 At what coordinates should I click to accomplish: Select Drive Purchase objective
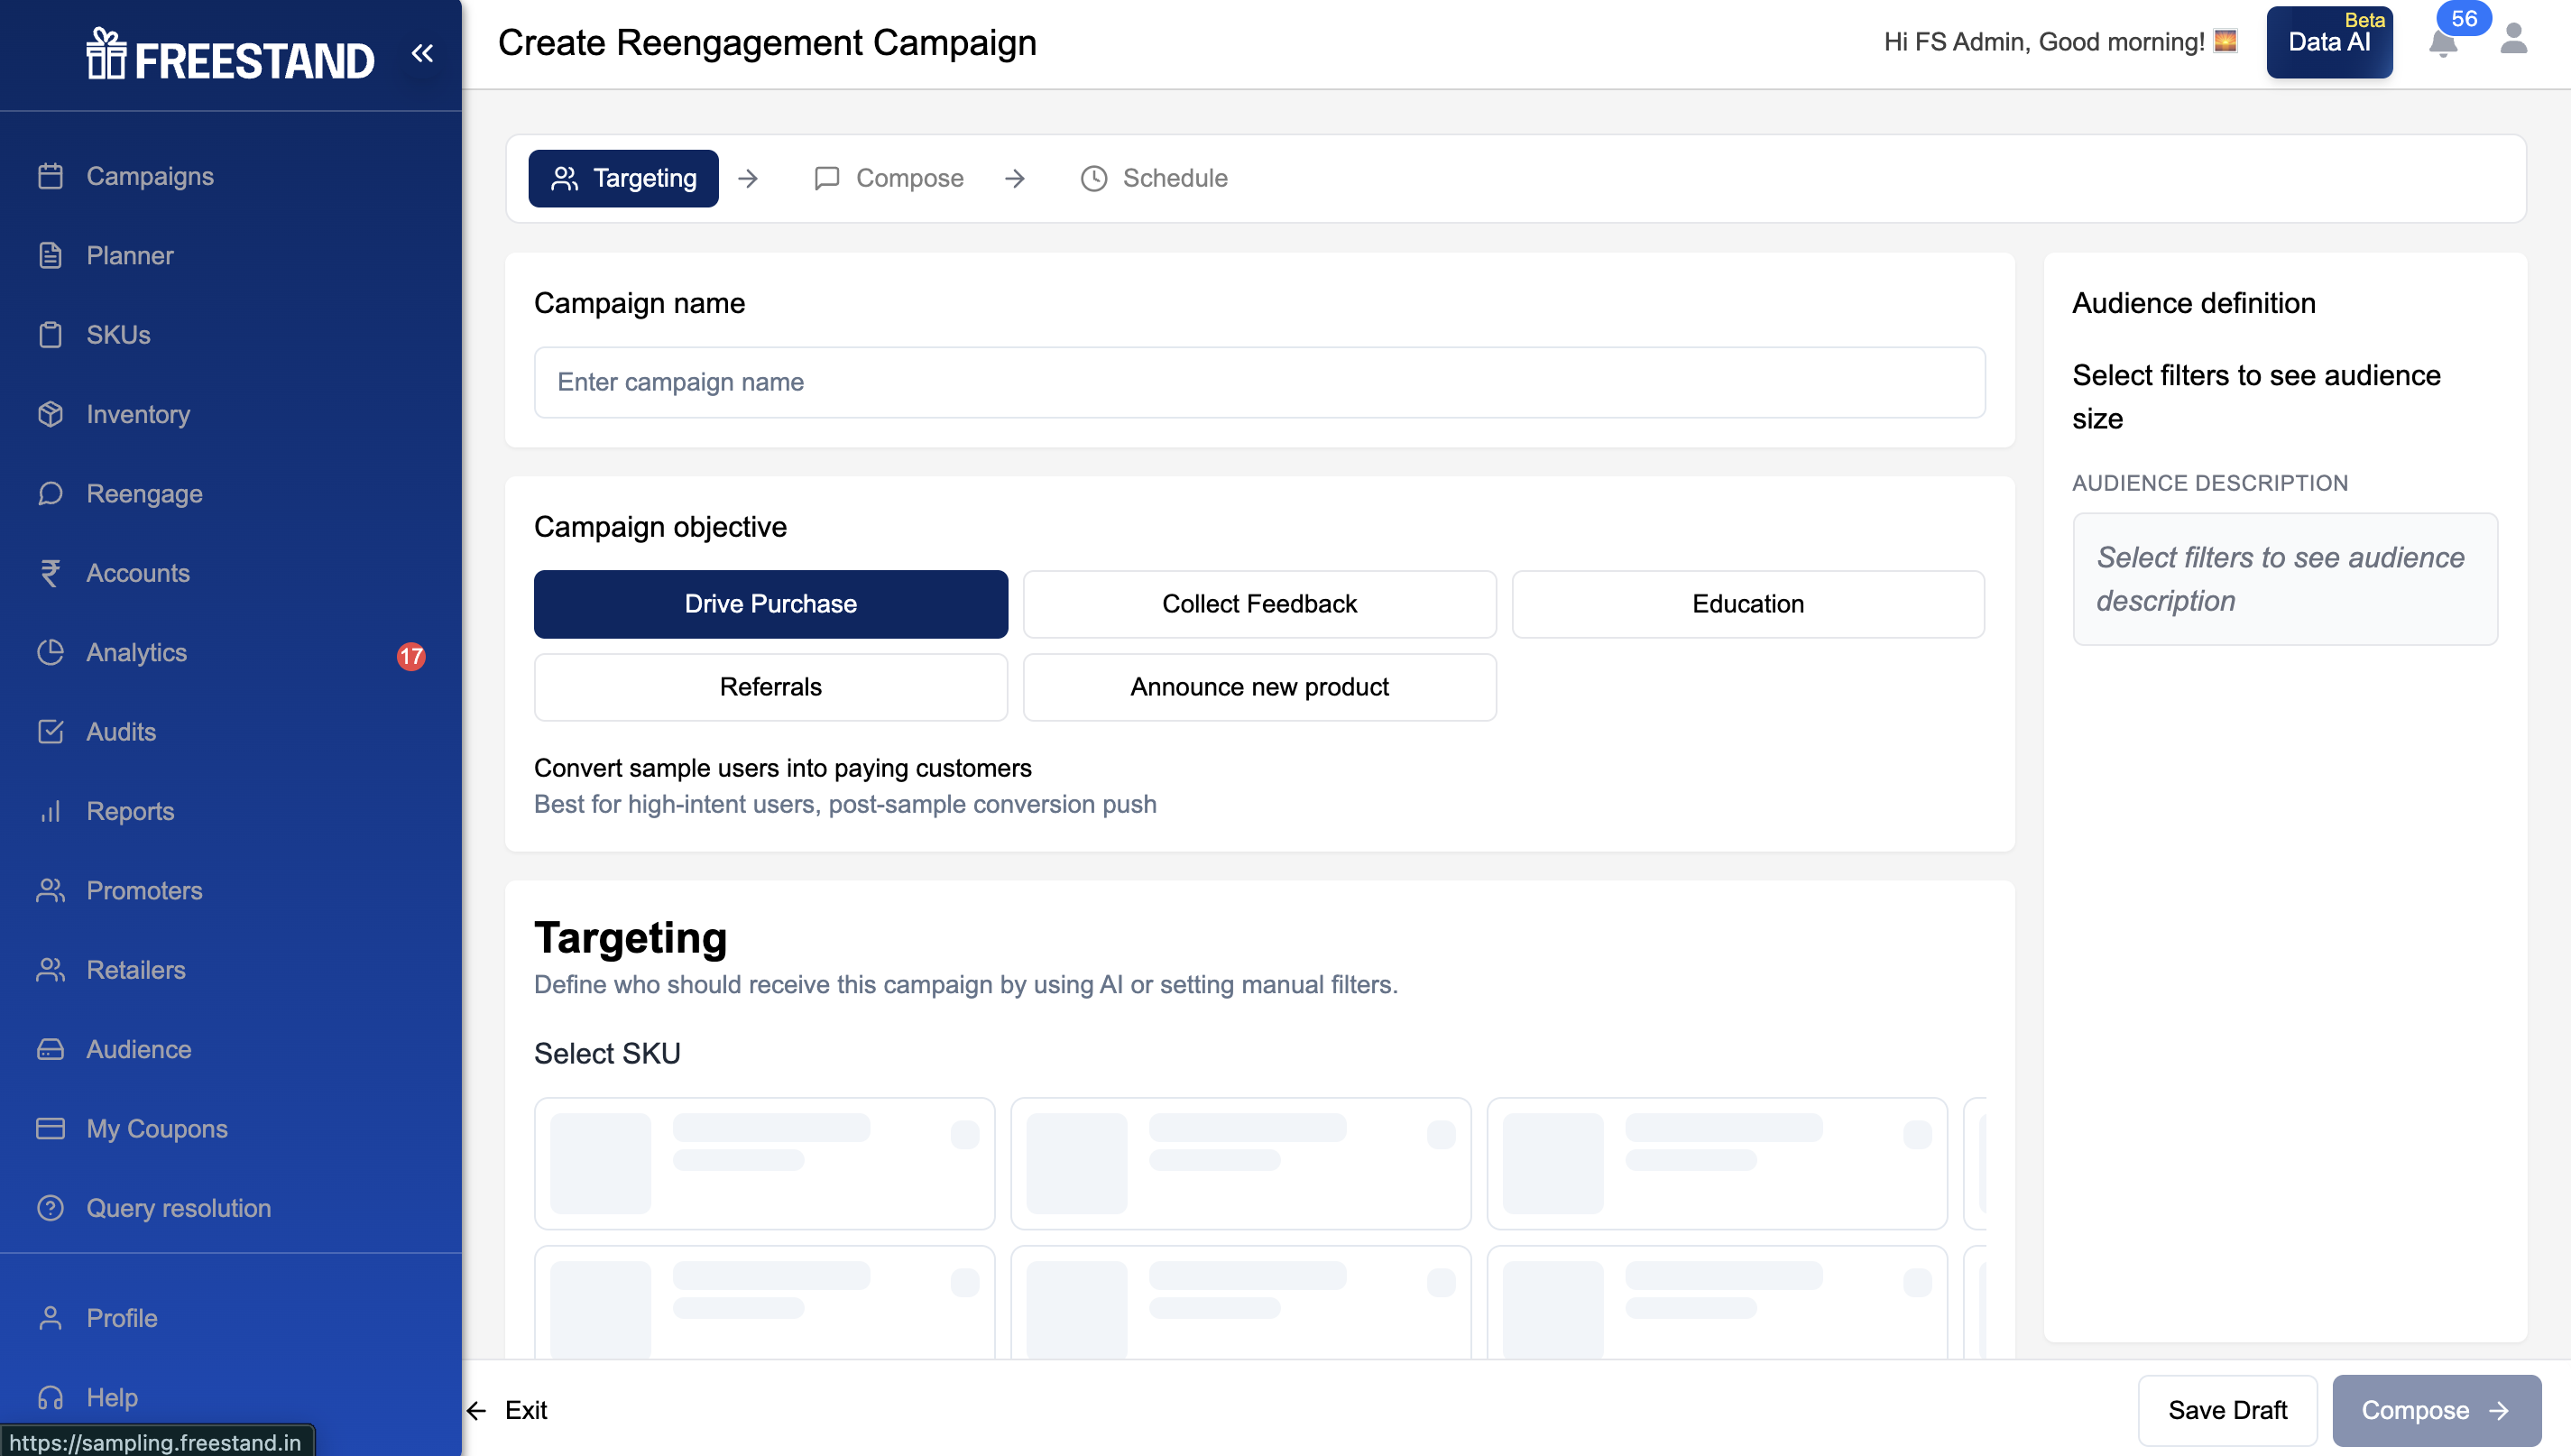point(770,604)
